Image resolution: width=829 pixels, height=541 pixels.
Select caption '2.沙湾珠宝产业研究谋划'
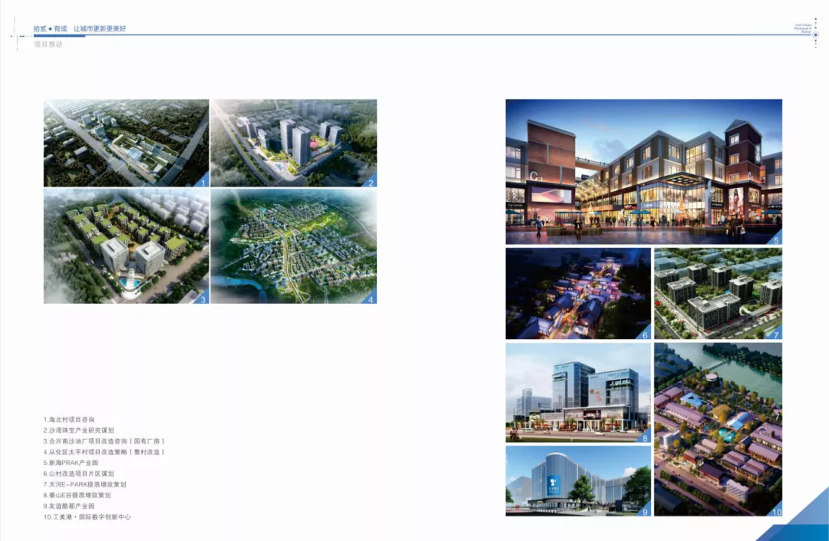click(79, 430)
